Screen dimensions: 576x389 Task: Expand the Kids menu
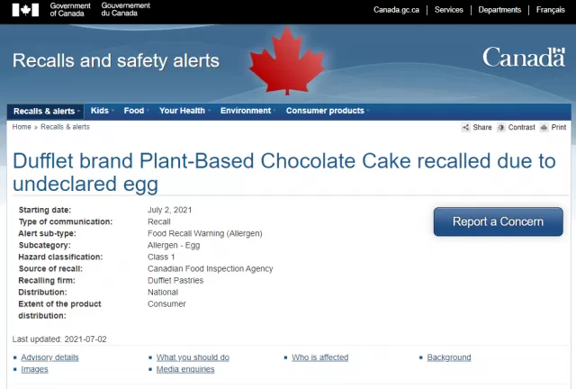pos(100,111)
